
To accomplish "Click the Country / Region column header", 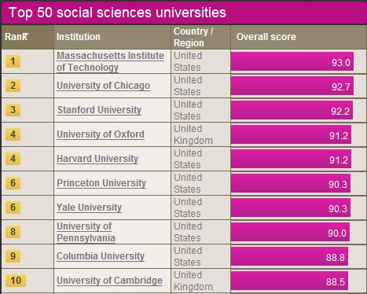I will coord(193,37).
